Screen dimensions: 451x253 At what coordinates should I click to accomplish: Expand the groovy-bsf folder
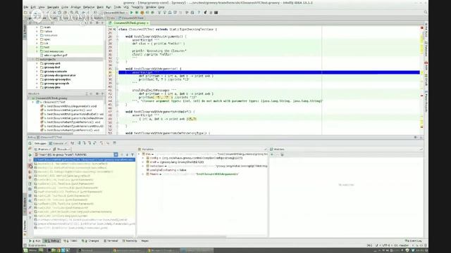click(37, 67)
